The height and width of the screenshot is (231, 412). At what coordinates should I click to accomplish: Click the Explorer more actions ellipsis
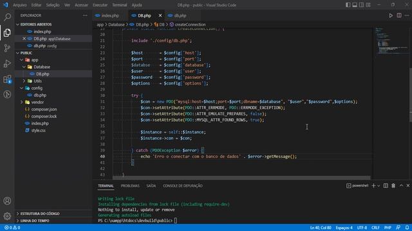tap(85, 15)
